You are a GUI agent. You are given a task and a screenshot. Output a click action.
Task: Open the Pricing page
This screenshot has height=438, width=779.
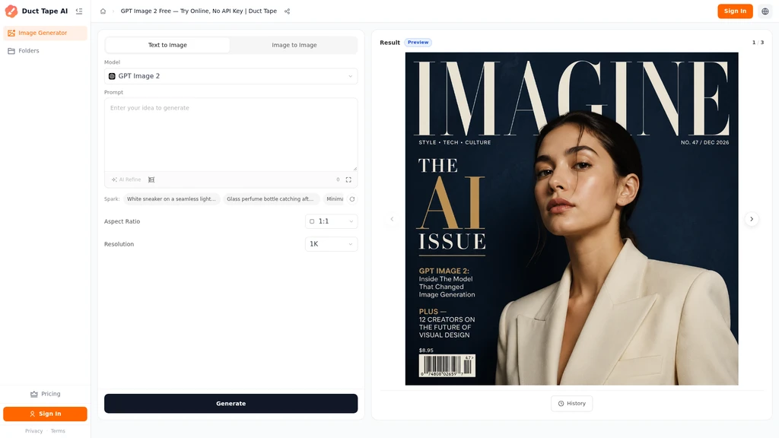tap(45, 394)
